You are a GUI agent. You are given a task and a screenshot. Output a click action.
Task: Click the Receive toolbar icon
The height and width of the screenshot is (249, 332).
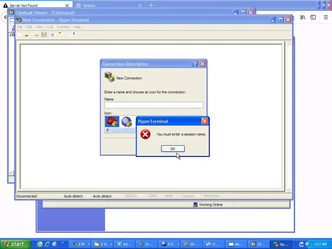point(61,35)
